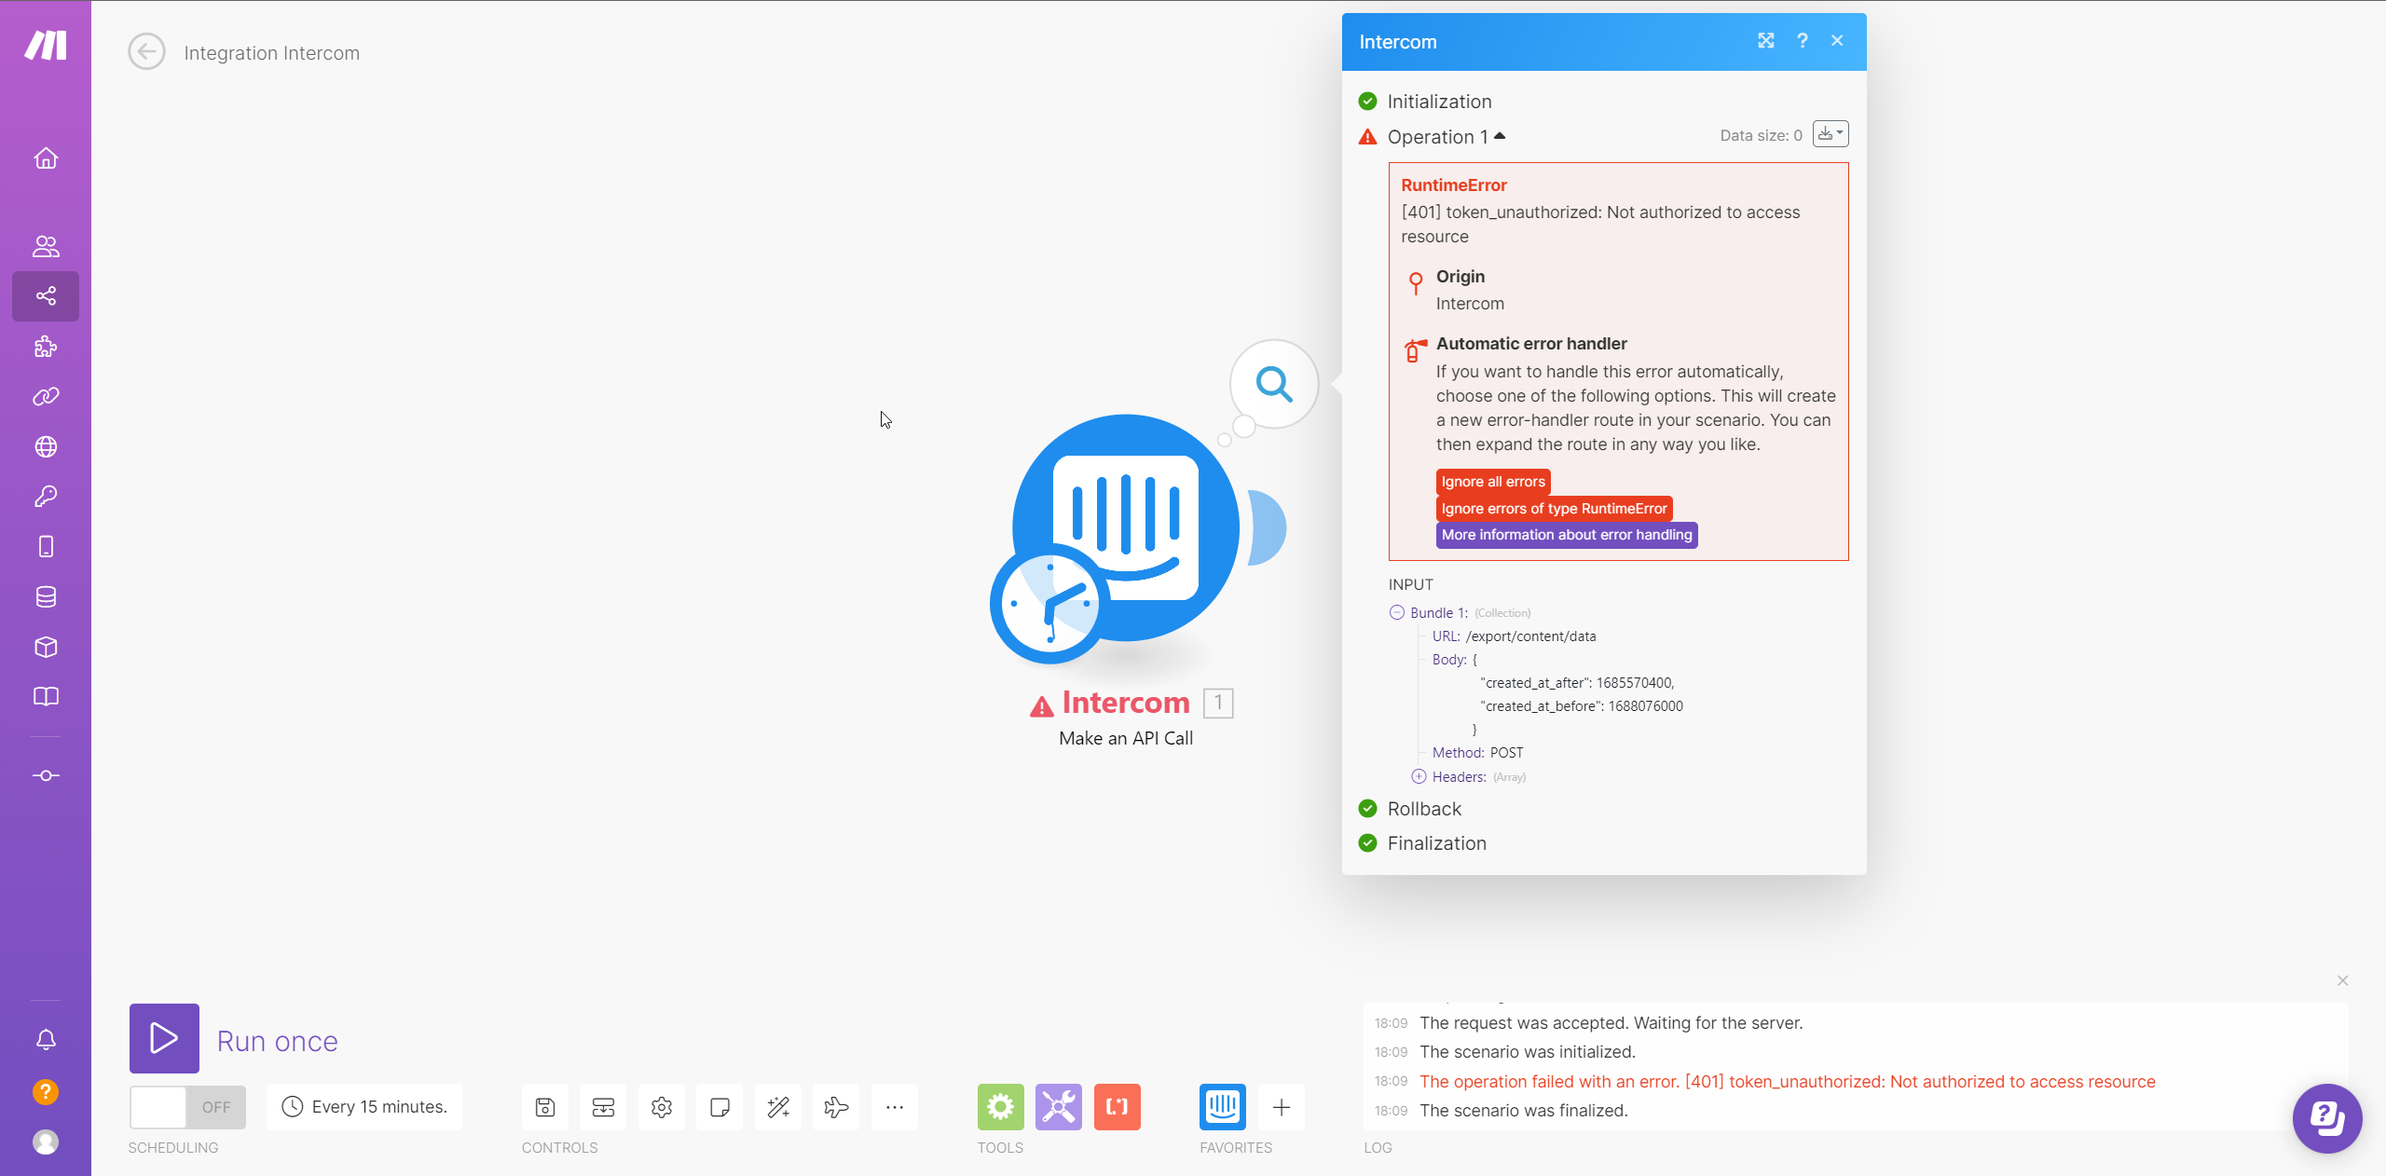The height and width of the screenshot is (1176, 2386).
Task: Open the support chat widget
Action: [x=2327, y=1118]
